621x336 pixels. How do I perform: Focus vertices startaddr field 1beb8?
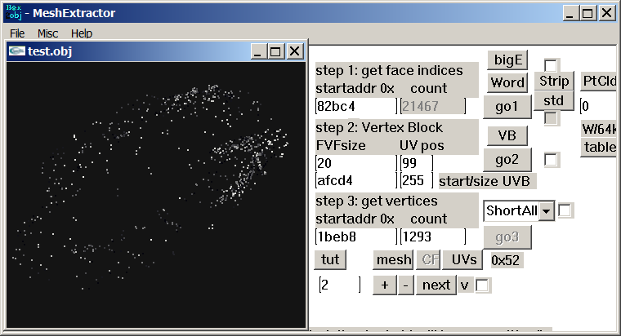pyautogui.click(x=356, y=237)
